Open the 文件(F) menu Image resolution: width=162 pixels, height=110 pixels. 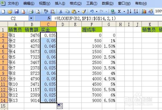coord(13,3)
